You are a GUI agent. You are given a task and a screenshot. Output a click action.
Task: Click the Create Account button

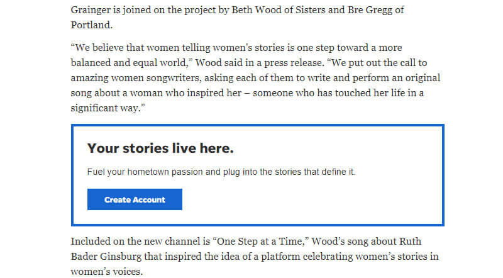(x=135, y=199)
